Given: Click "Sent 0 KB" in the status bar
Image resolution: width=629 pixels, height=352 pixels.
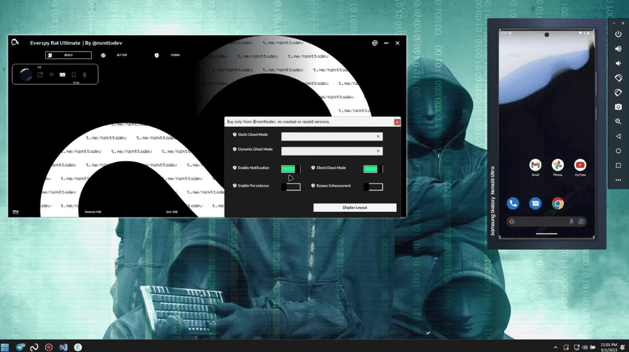Looking at the screenshot, I should coord(172,212).
